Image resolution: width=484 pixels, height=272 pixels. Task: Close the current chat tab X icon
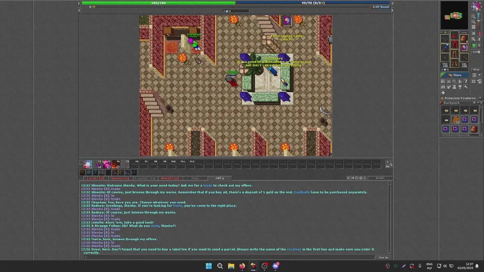(x=348, y=178)
